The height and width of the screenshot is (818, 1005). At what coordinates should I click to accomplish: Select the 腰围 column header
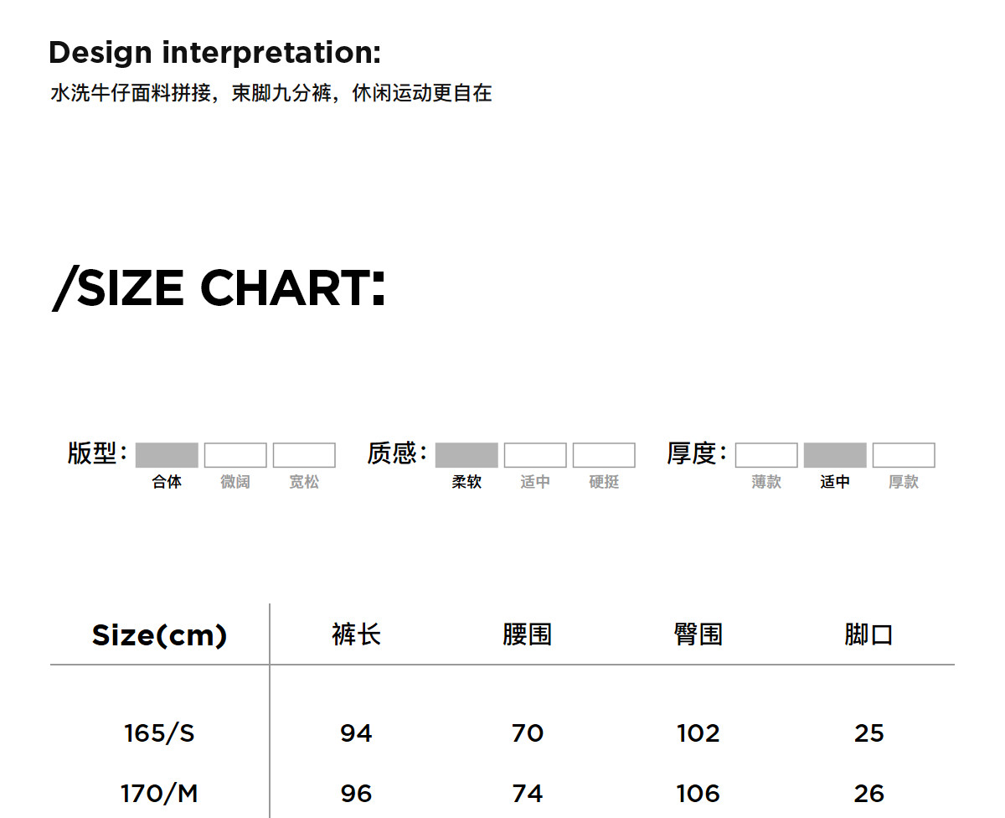pos(527,634)
